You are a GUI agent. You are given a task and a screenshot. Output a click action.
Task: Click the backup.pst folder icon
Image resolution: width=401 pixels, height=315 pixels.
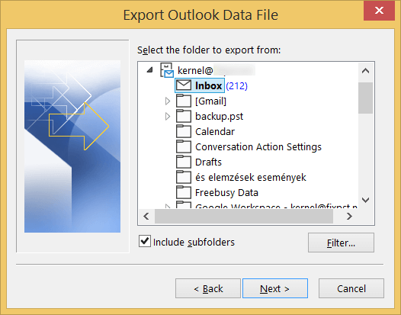pyautogui.click(x=184, y=116)
